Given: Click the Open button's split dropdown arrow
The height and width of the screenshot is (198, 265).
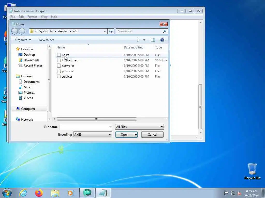Looking at the screenshot, I should click(x=136, y=135).
